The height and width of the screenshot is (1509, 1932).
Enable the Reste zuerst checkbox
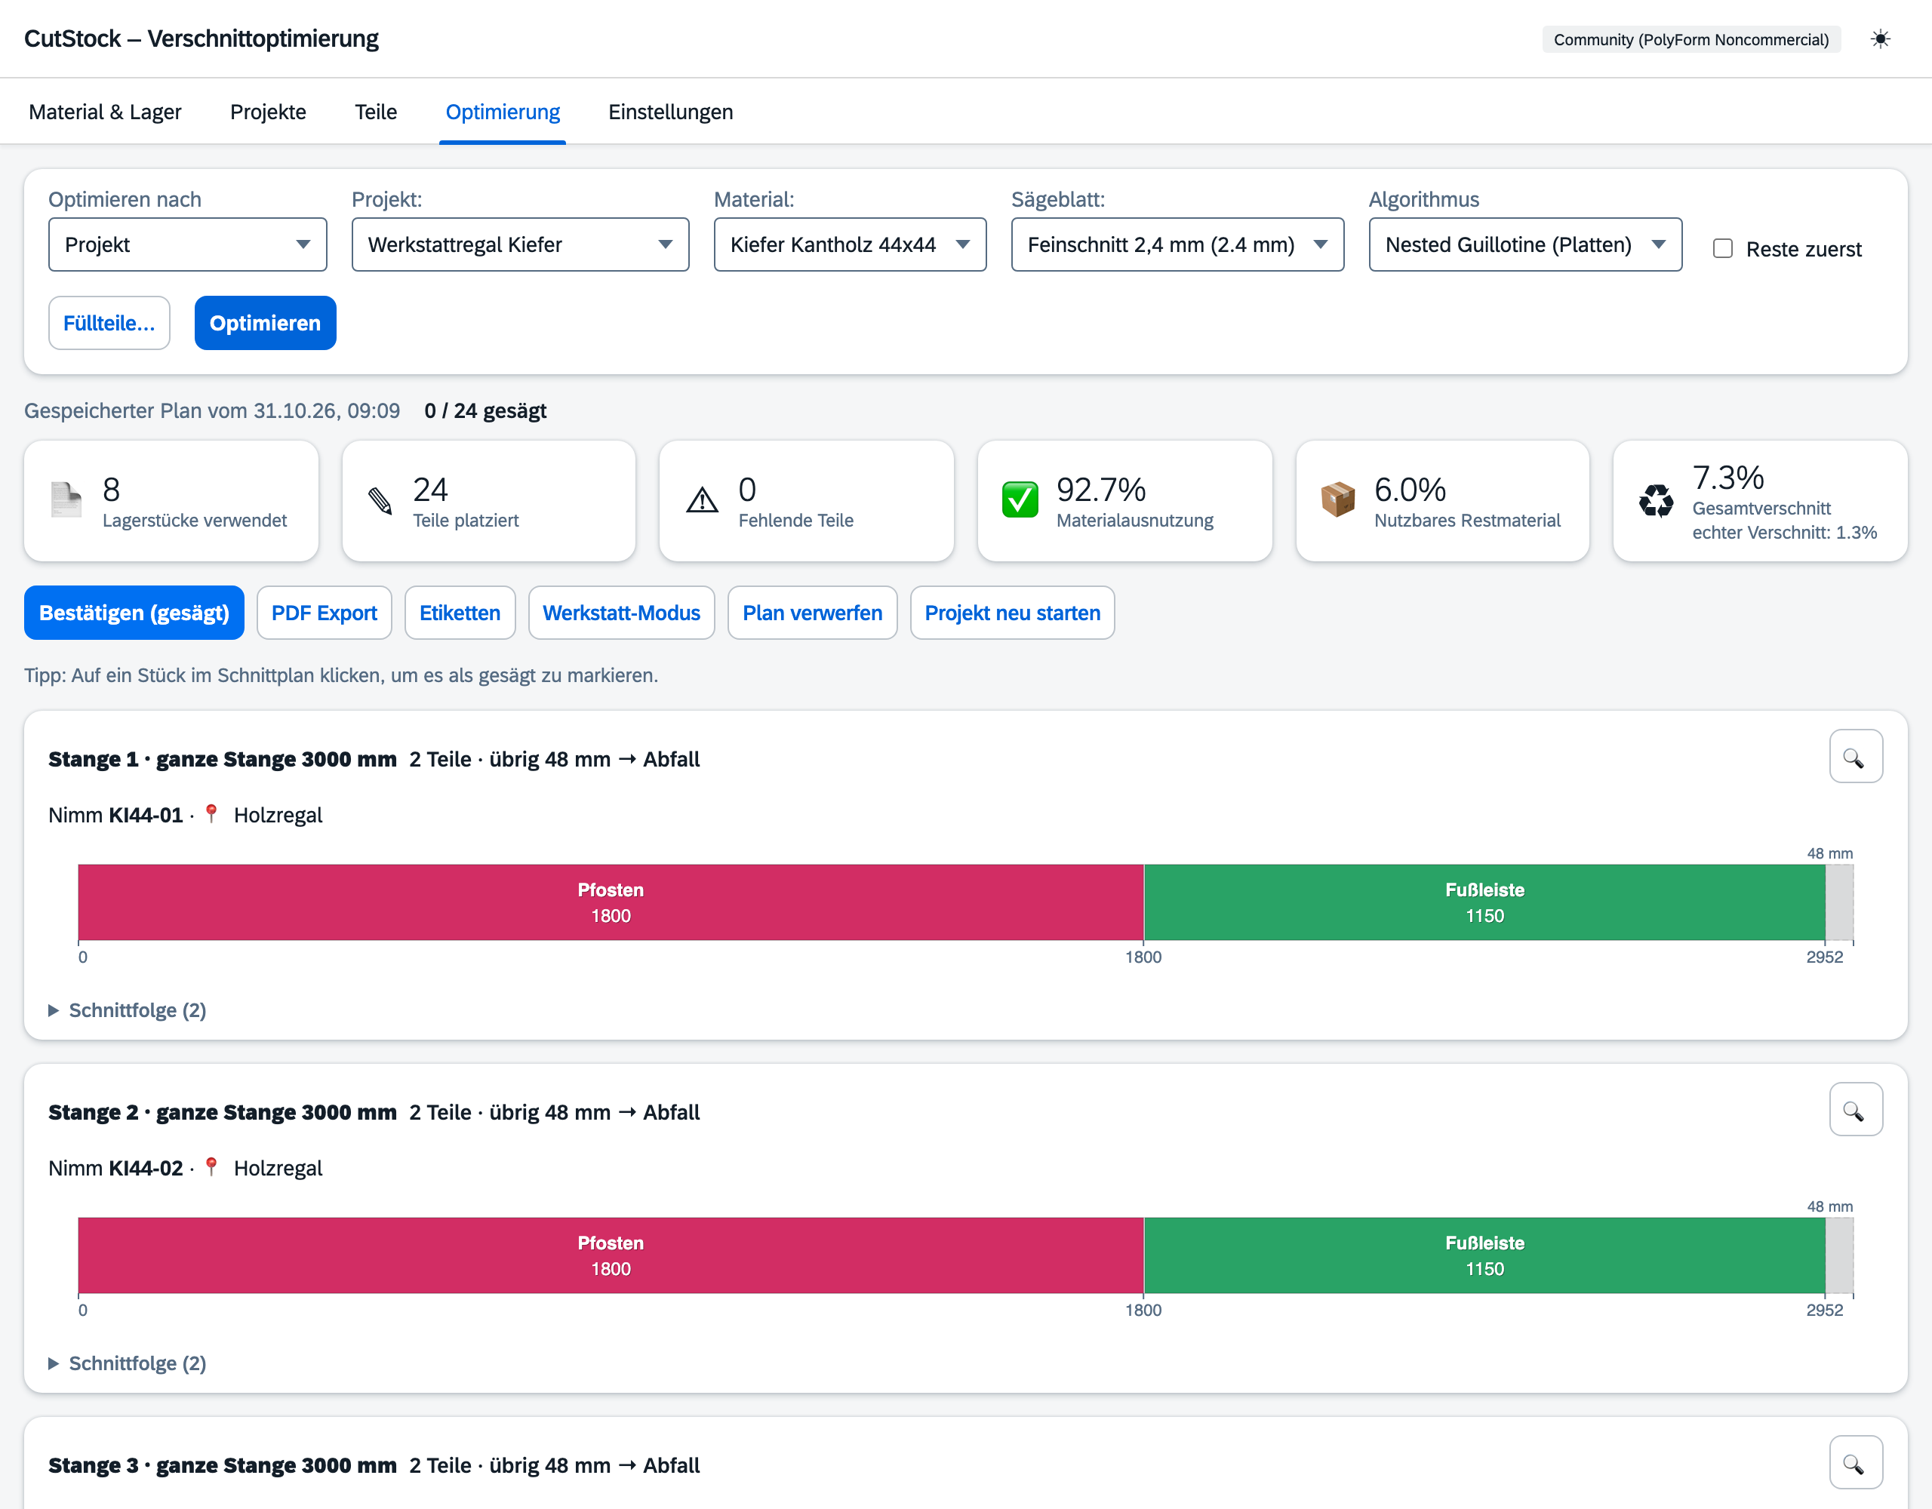pyautogui.click(x=1722, y=248)
